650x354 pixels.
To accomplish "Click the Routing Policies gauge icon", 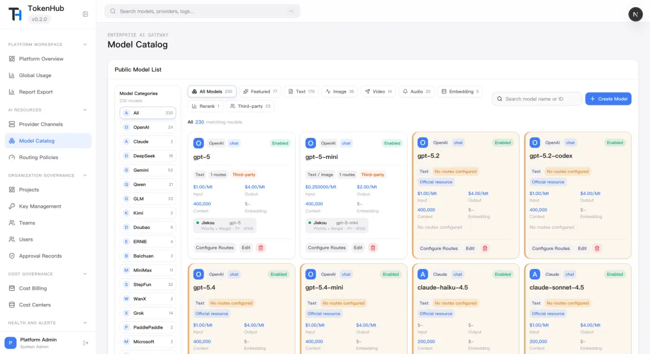I will tap(11, 158).
